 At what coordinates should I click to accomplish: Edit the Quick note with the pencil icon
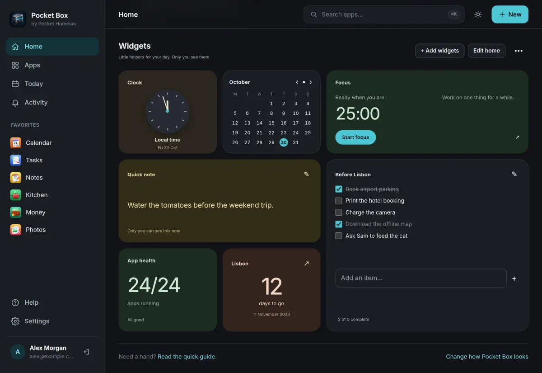pyautogui.click(x=306, y=174)
